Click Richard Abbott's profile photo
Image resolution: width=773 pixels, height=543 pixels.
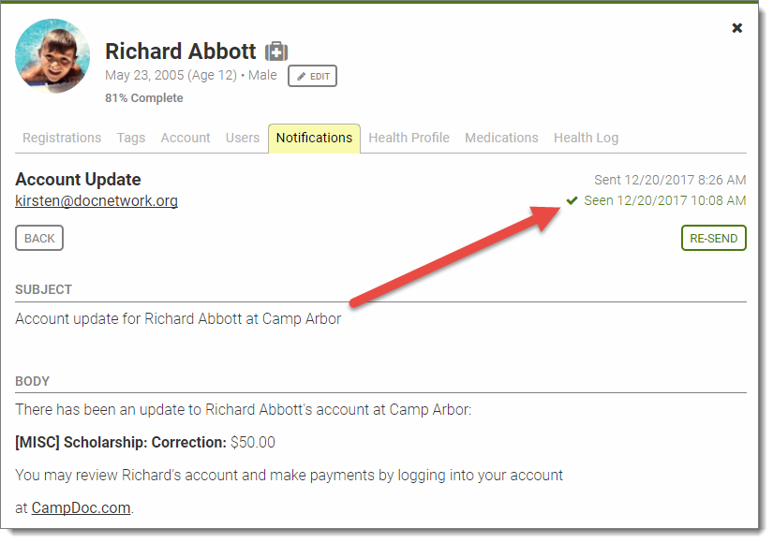[x=52, y=56]
